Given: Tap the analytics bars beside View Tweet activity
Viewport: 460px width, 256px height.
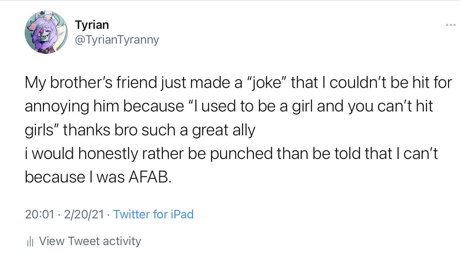Looking at the screenshot, I should point(31,241).
